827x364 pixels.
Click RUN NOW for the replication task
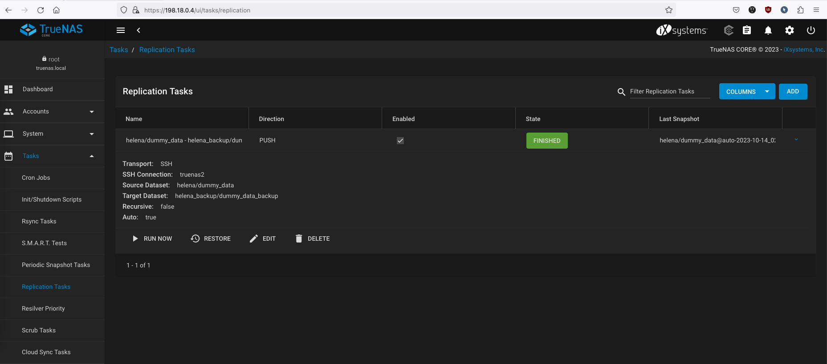(152, 239)
